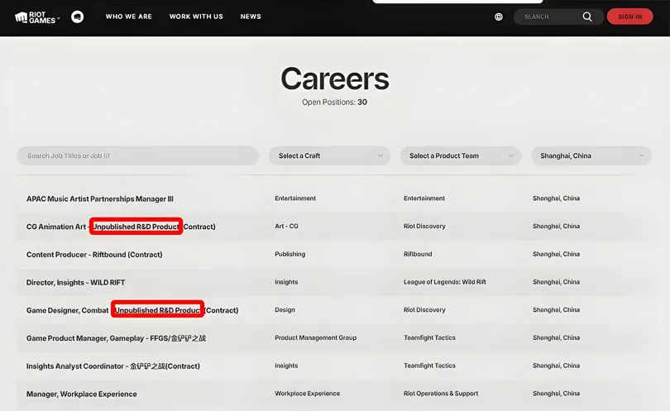670x411 pixels.
Task: Focus the Search Job Titles input
Action: tap(138, 155)
